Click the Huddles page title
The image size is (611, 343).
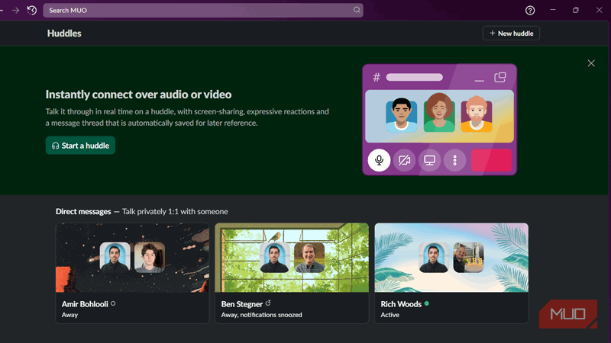[x=64, y=34]
